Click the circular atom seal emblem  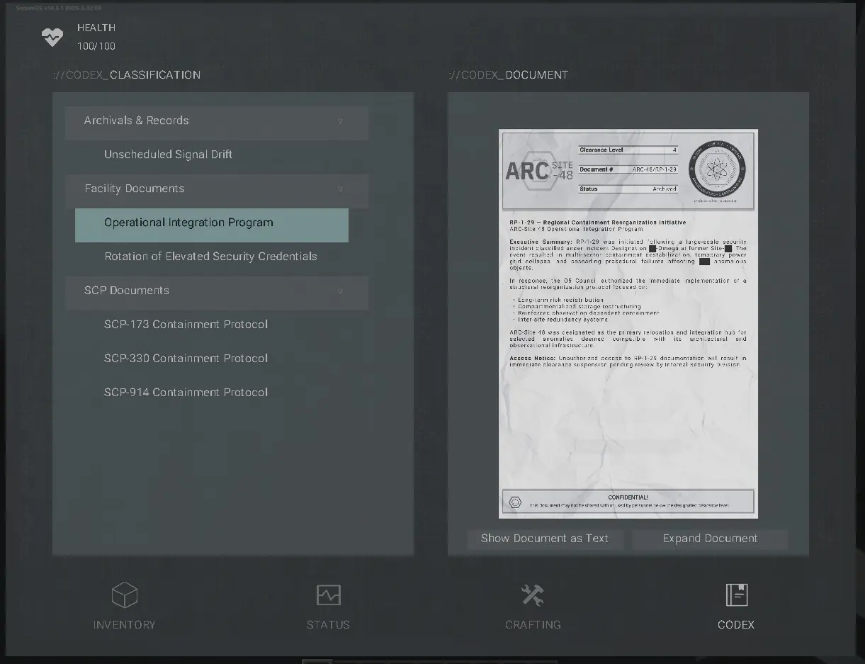[x=717, y=169]
